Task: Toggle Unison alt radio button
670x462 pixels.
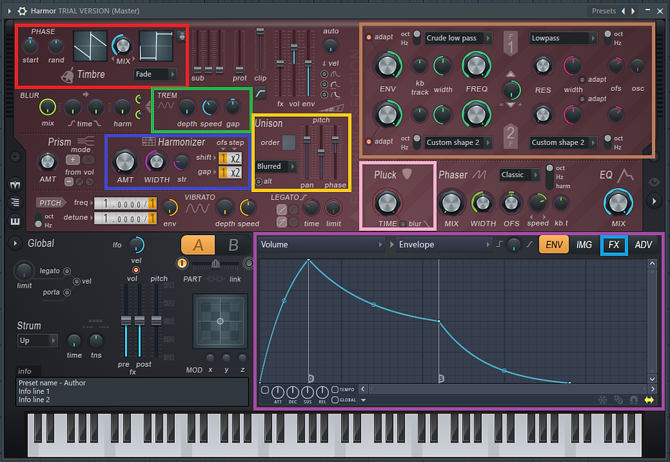Action: point(258,182)
